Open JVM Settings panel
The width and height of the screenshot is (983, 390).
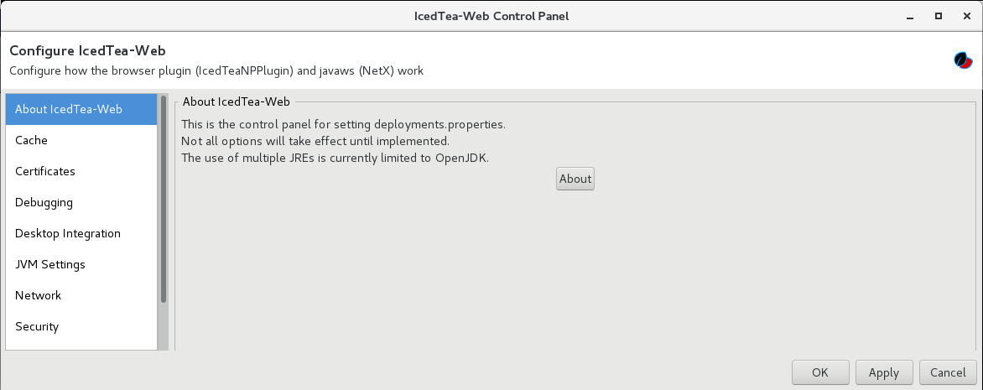click(x=81, y=264)
